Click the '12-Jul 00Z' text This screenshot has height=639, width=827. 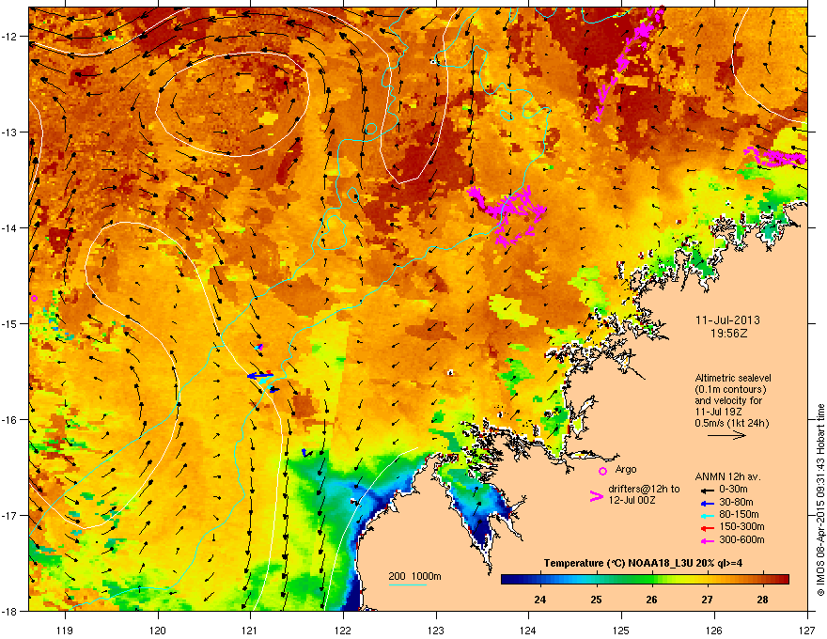pos(632,500)
